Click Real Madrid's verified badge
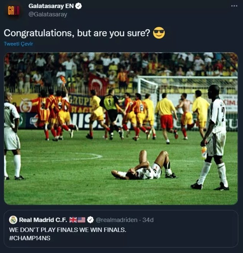The width and height of the screenshot is (243, 253). 90,220
